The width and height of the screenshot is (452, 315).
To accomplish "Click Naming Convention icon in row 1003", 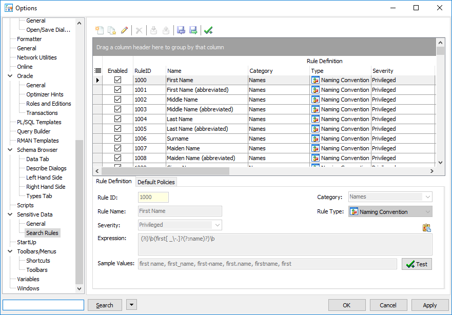I will click(x=316, y=109).
